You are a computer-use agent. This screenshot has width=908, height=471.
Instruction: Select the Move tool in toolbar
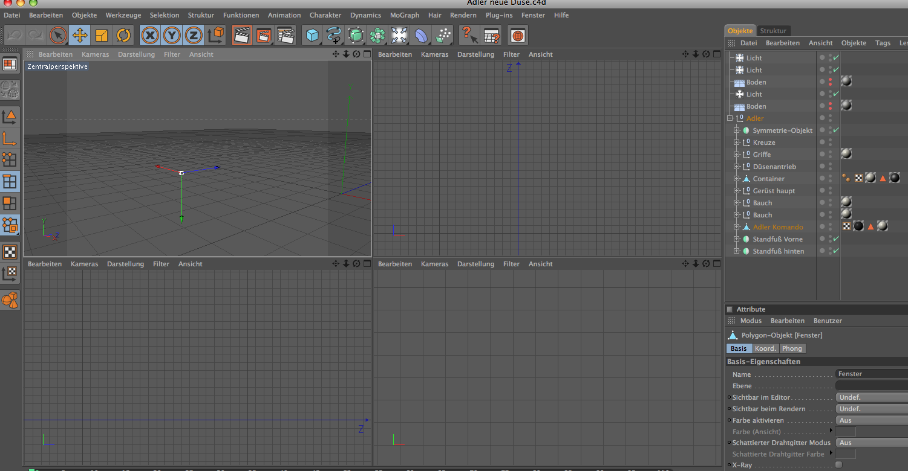[x=80, y=36]
